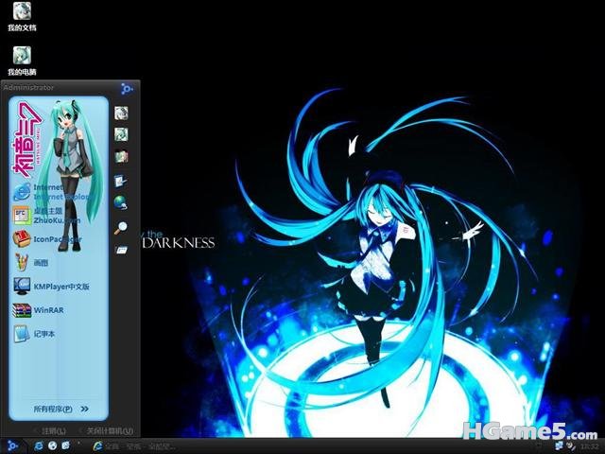Screen dimensions: 605x454
Task: Click the system tray clock
Action: (x=589, y=446)
